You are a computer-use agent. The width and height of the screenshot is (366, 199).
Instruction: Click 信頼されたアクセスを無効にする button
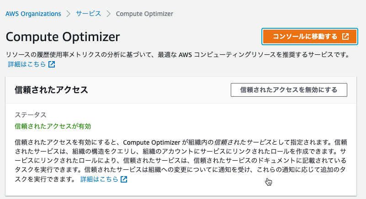coord(289,90)
